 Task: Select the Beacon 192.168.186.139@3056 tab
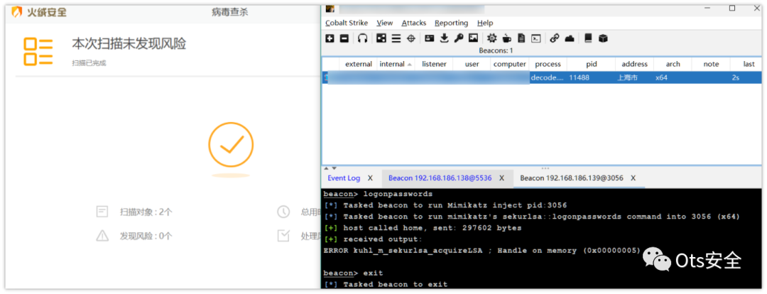click(571, 178)
